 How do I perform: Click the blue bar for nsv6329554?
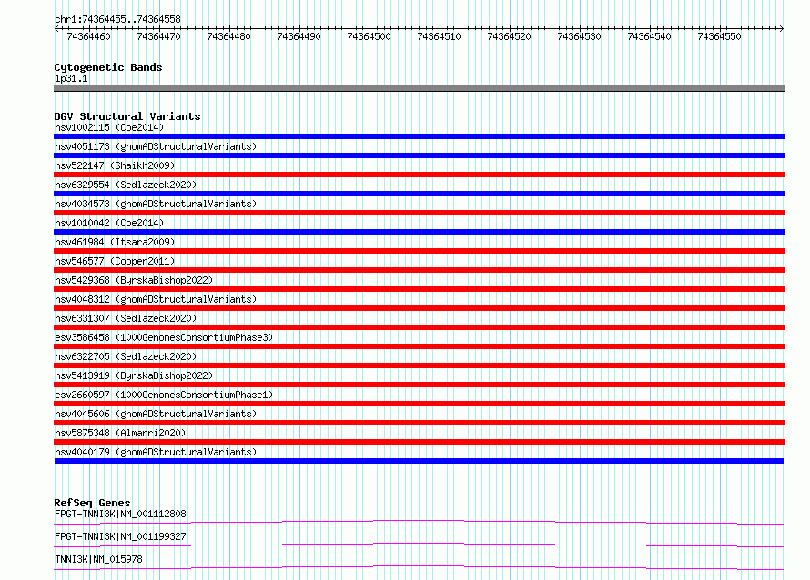(x=419, y=194)
